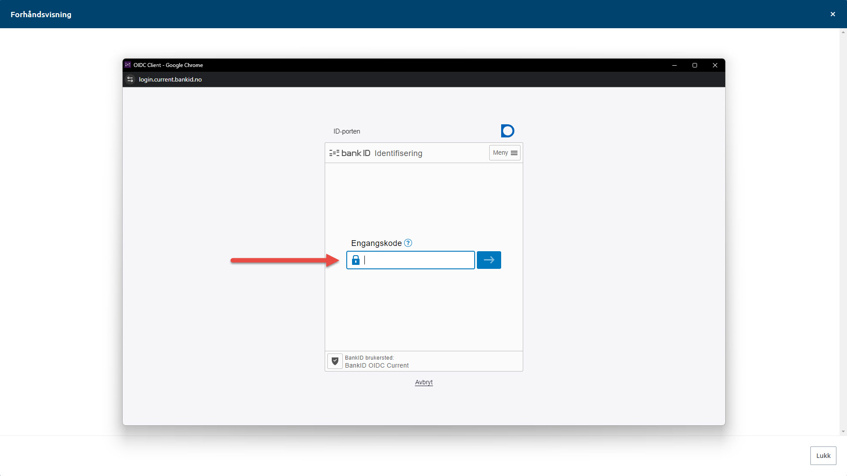Click the BankID logo in header
Screen dimensions: 847x476
pyautogui.click(x=350, y=153)
